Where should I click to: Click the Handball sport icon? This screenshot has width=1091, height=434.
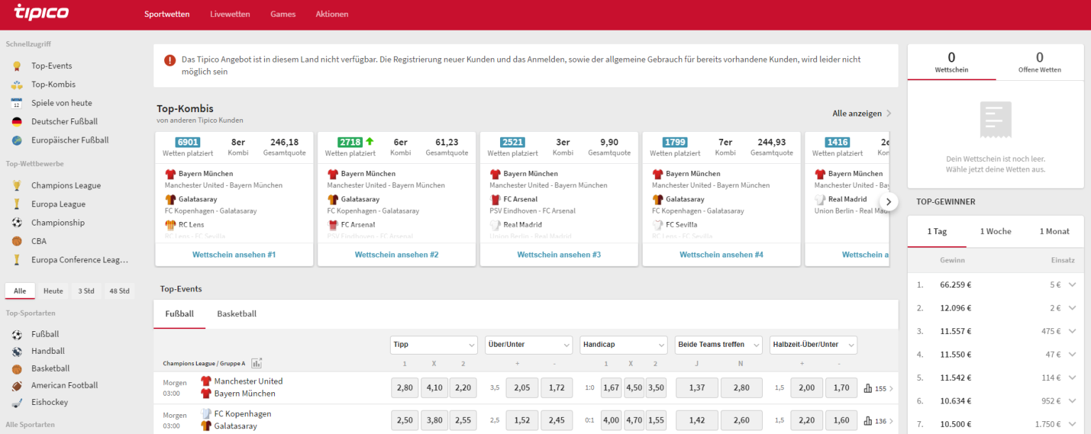point(16,351)
